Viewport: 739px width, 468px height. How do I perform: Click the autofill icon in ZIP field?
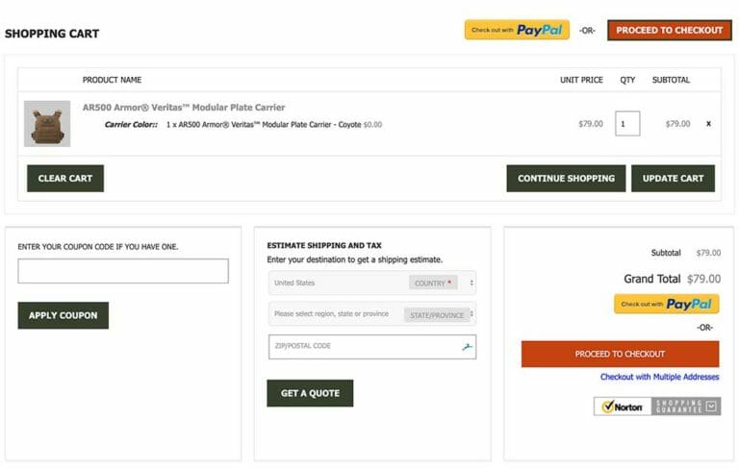(468, 347)
